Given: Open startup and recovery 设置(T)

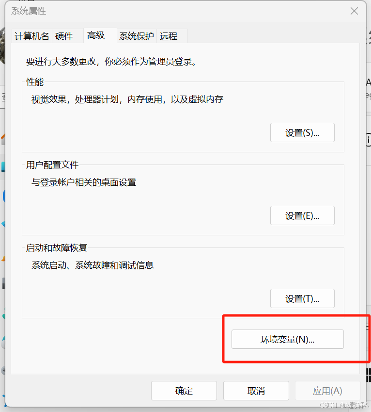Looking at the screenshot, I should (302, 299).
